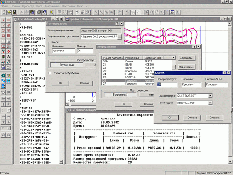Click the green gear processing icon

[x=3, y=76]
